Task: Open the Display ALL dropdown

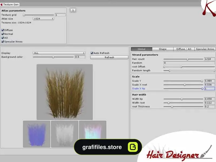Action: (x=59, y=53)
